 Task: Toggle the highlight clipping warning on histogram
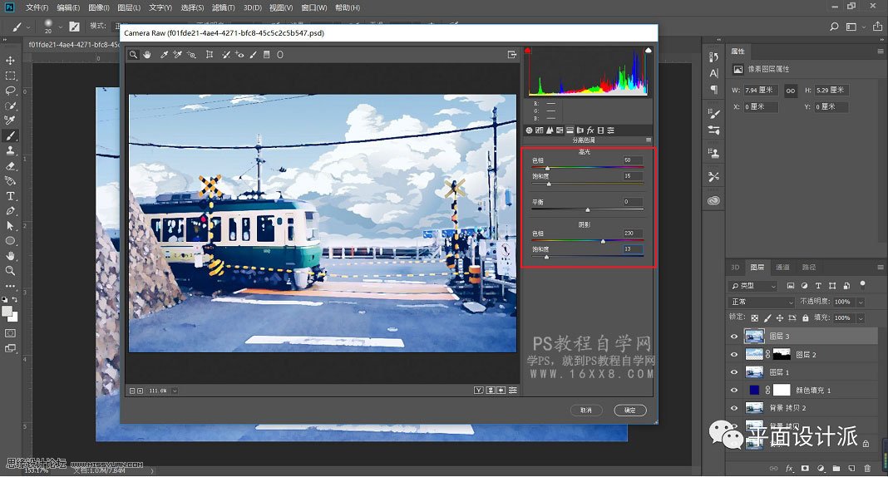click(649, 51)
